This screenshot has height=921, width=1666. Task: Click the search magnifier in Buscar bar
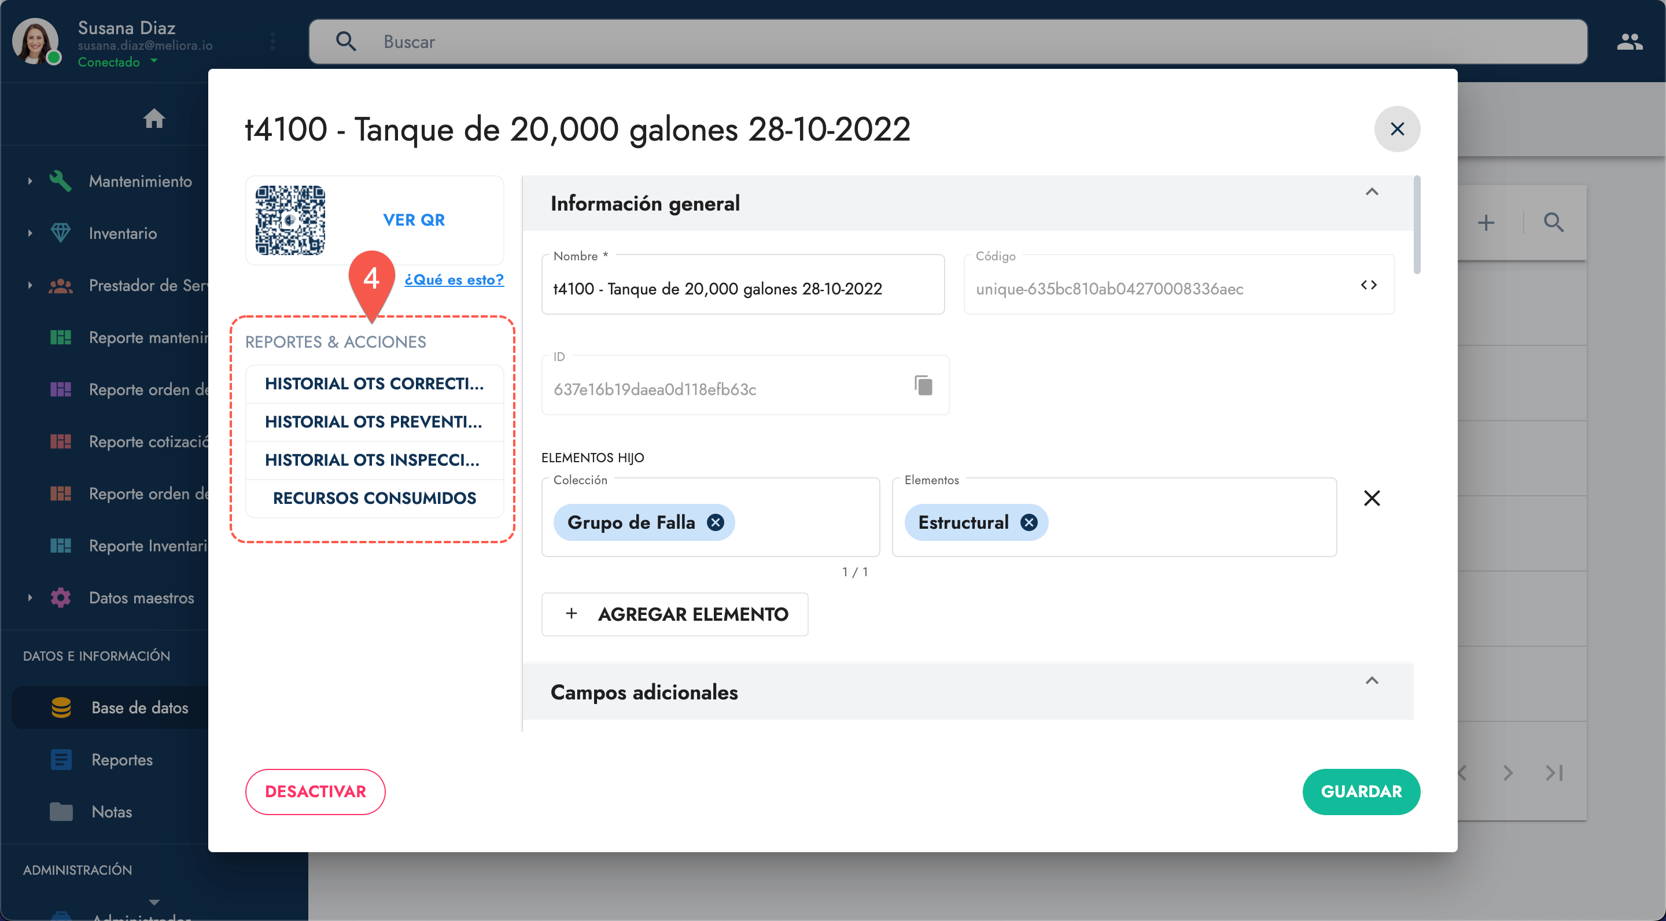click(x=346, y=42)
